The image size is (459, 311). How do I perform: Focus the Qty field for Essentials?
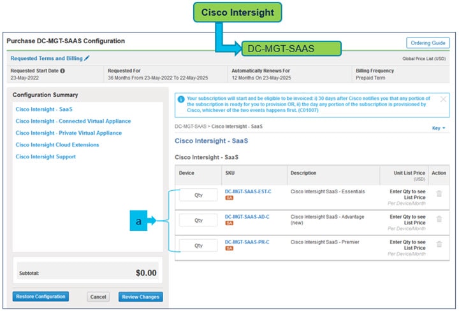(x=198, y=195)
